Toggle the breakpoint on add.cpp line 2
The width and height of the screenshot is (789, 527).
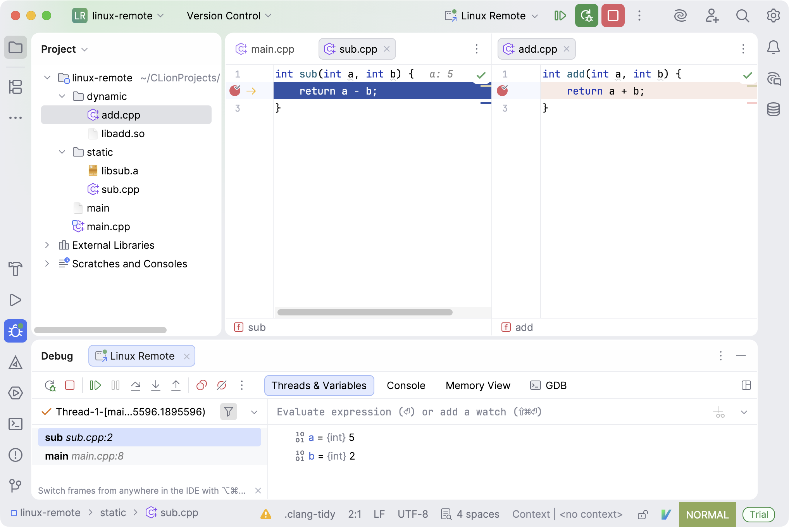tap(503, 91)
